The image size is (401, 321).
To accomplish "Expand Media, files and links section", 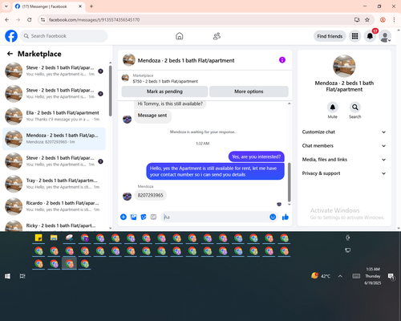I will (x=344, y=160).
